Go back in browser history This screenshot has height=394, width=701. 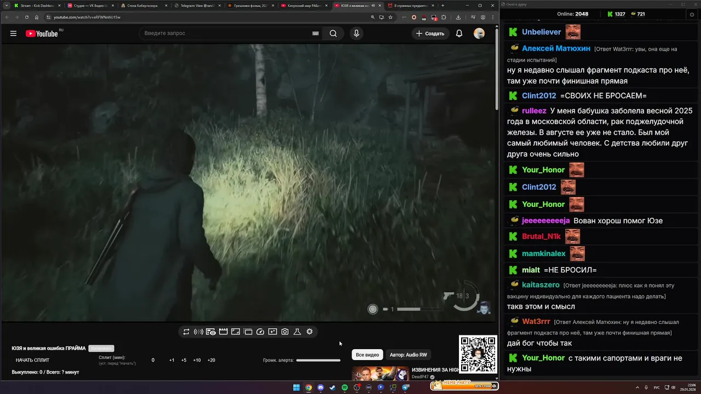coord(7,17)
